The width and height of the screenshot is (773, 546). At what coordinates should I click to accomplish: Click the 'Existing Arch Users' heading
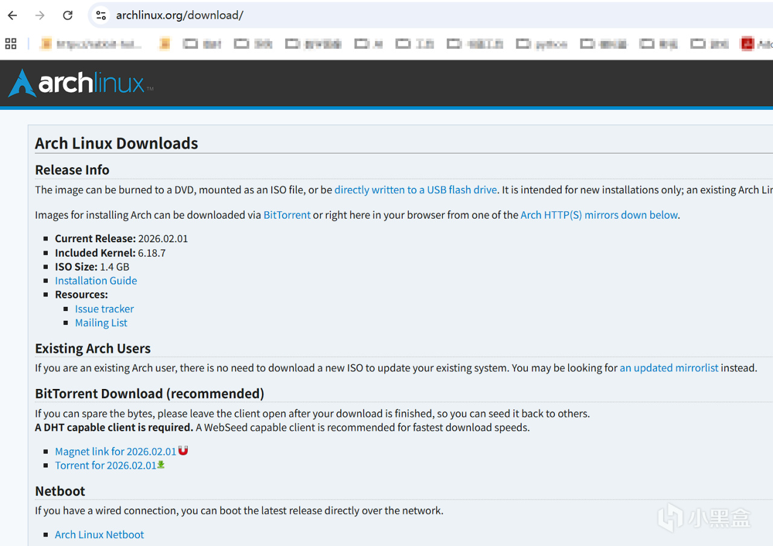pos(92,348)
